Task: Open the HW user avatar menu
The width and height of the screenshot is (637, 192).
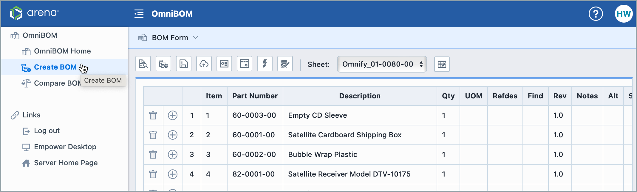Action: [624, 14]
